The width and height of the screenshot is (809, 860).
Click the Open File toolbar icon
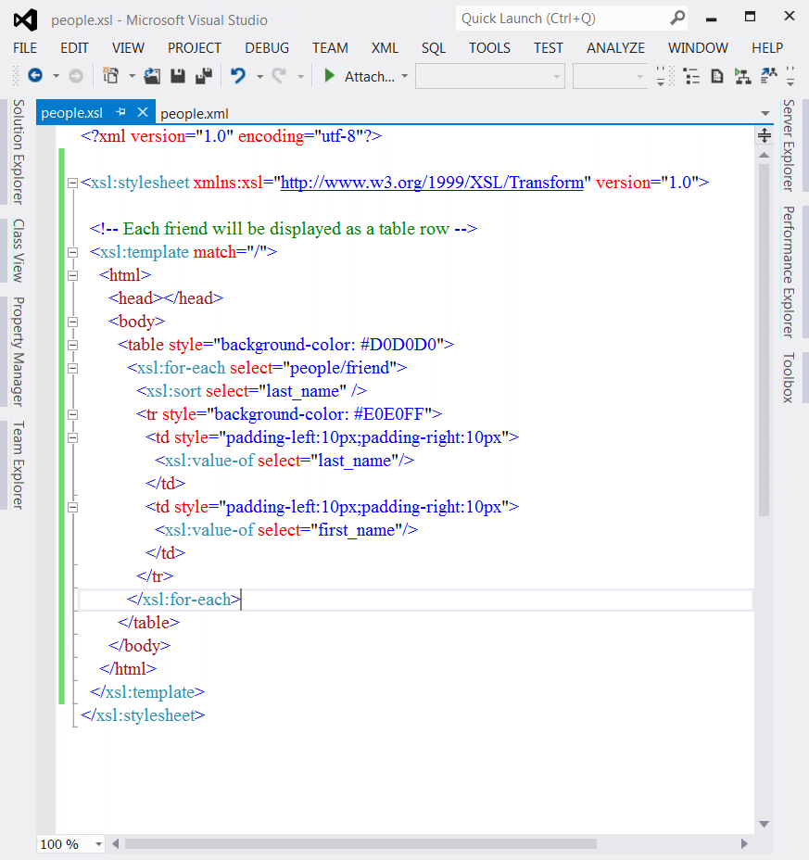152,76
